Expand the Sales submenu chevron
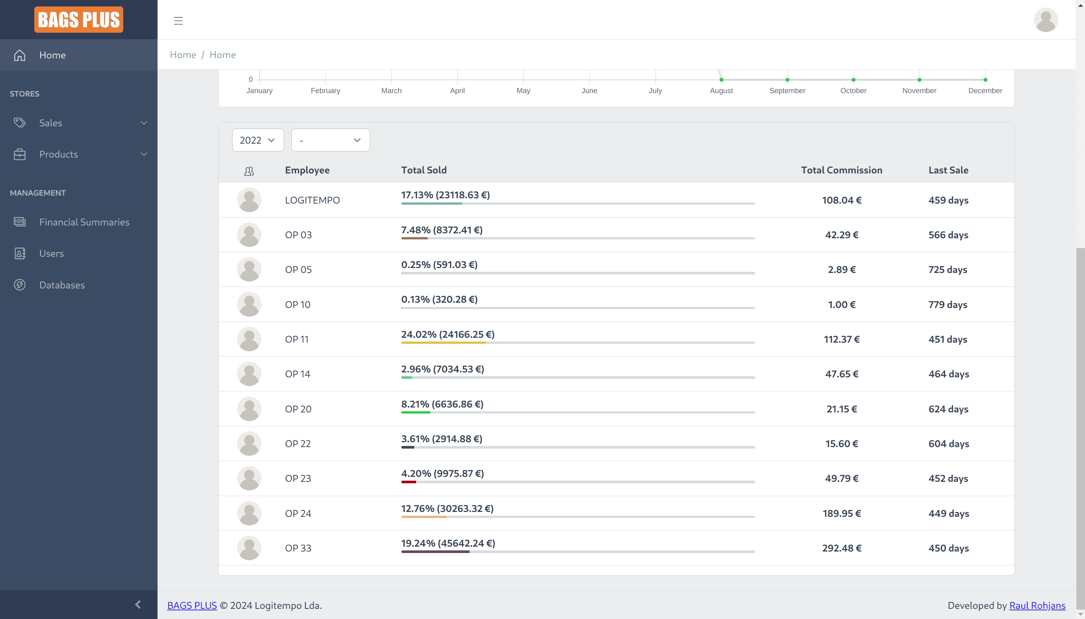This screenshot has height=619, width=1085. tap(144, 123)
